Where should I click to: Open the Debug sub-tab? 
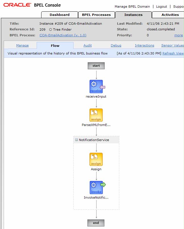coord(116,45)
